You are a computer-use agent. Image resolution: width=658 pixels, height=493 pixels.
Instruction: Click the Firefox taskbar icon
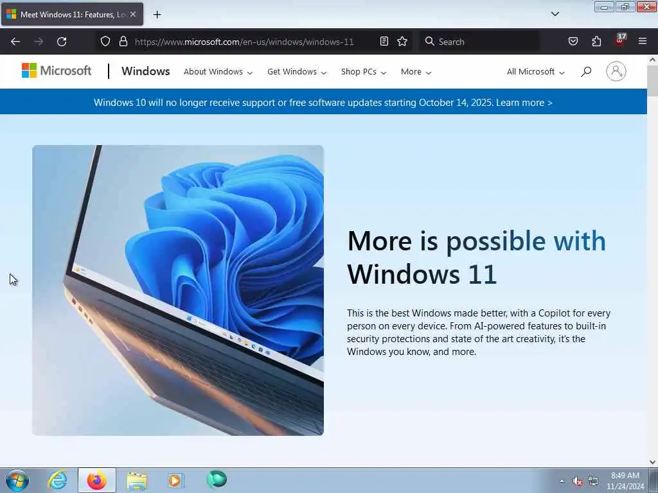click(97, 480)
